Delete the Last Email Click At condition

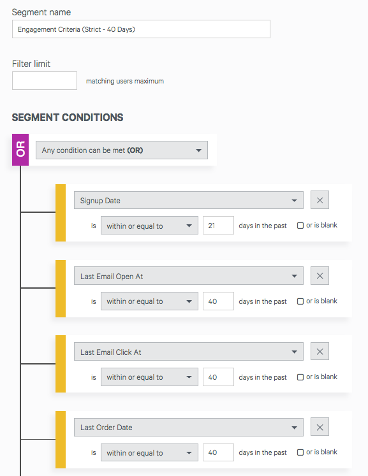pos(320,352)
